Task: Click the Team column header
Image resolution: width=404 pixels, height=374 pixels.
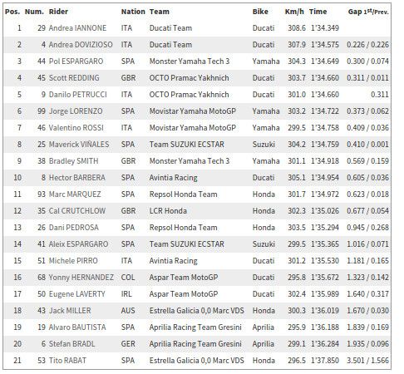Action: (160, 12)
